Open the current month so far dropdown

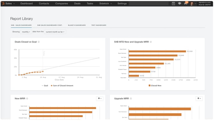[x=55, y=32]
